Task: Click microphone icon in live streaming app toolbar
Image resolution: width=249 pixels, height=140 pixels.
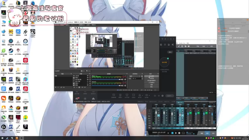Action: coord(140,95)
